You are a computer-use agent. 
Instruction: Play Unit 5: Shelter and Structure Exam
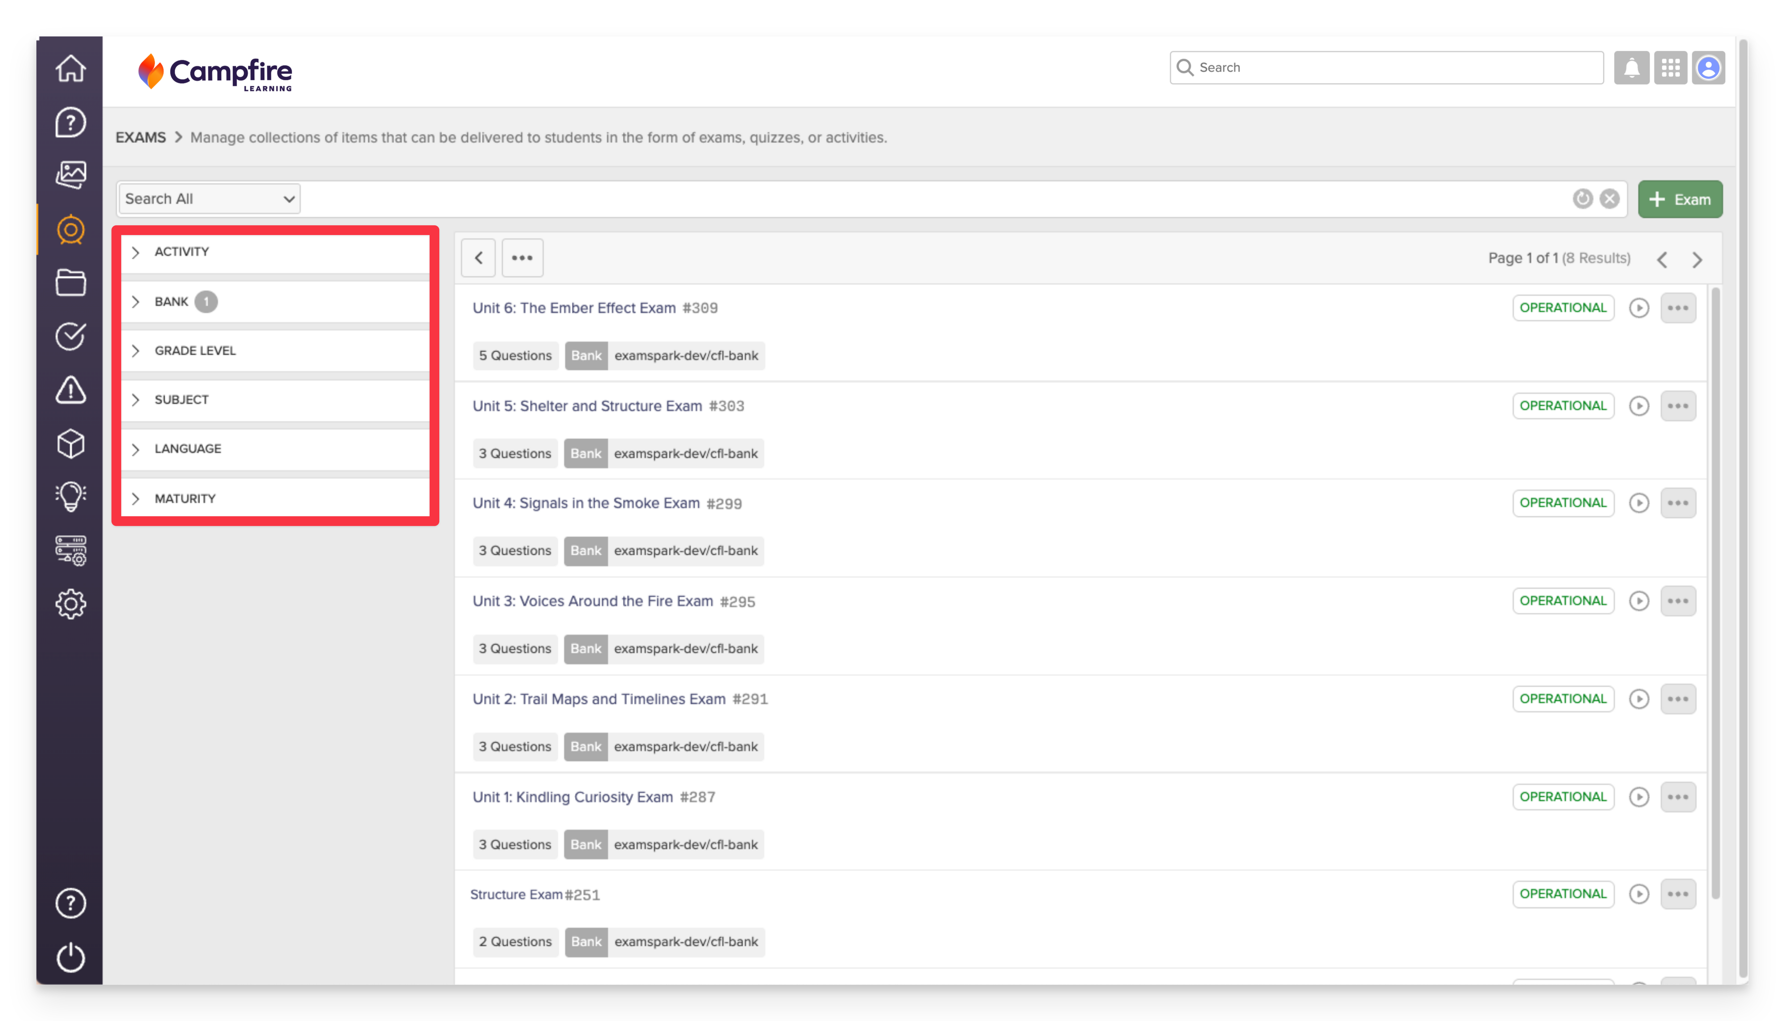1639,406
